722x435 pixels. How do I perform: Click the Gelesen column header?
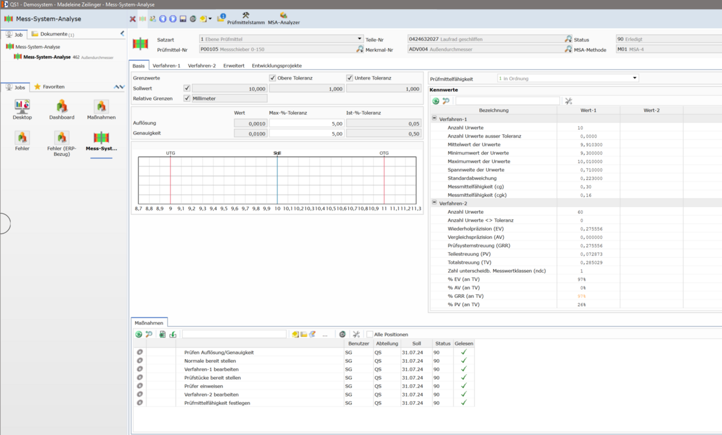(x=464, y=343)
